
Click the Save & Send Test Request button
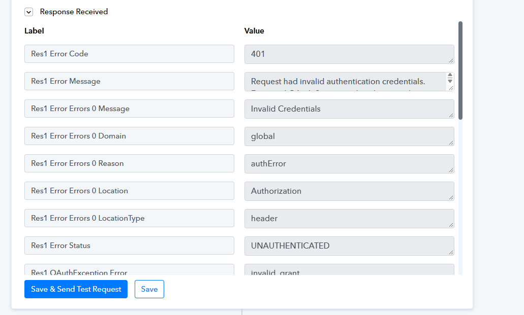click(x=76, y=289)
